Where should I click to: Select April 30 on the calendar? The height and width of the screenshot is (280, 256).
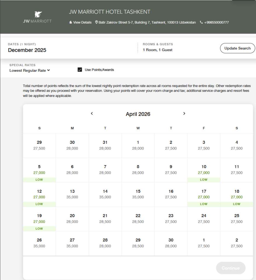pos(171,243)
